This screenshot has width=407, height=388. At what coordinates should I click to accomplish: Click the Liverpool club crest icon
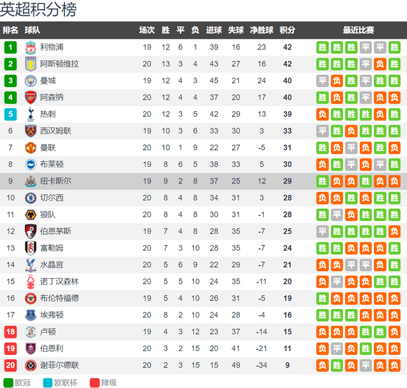pyautogui.click(x=31, y=47)
